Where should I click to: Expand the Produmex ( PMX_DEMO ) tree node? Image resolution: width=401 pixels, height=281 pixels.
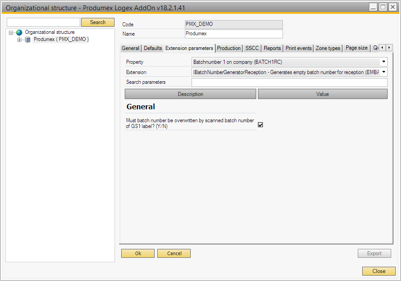[x=19, y=40]
